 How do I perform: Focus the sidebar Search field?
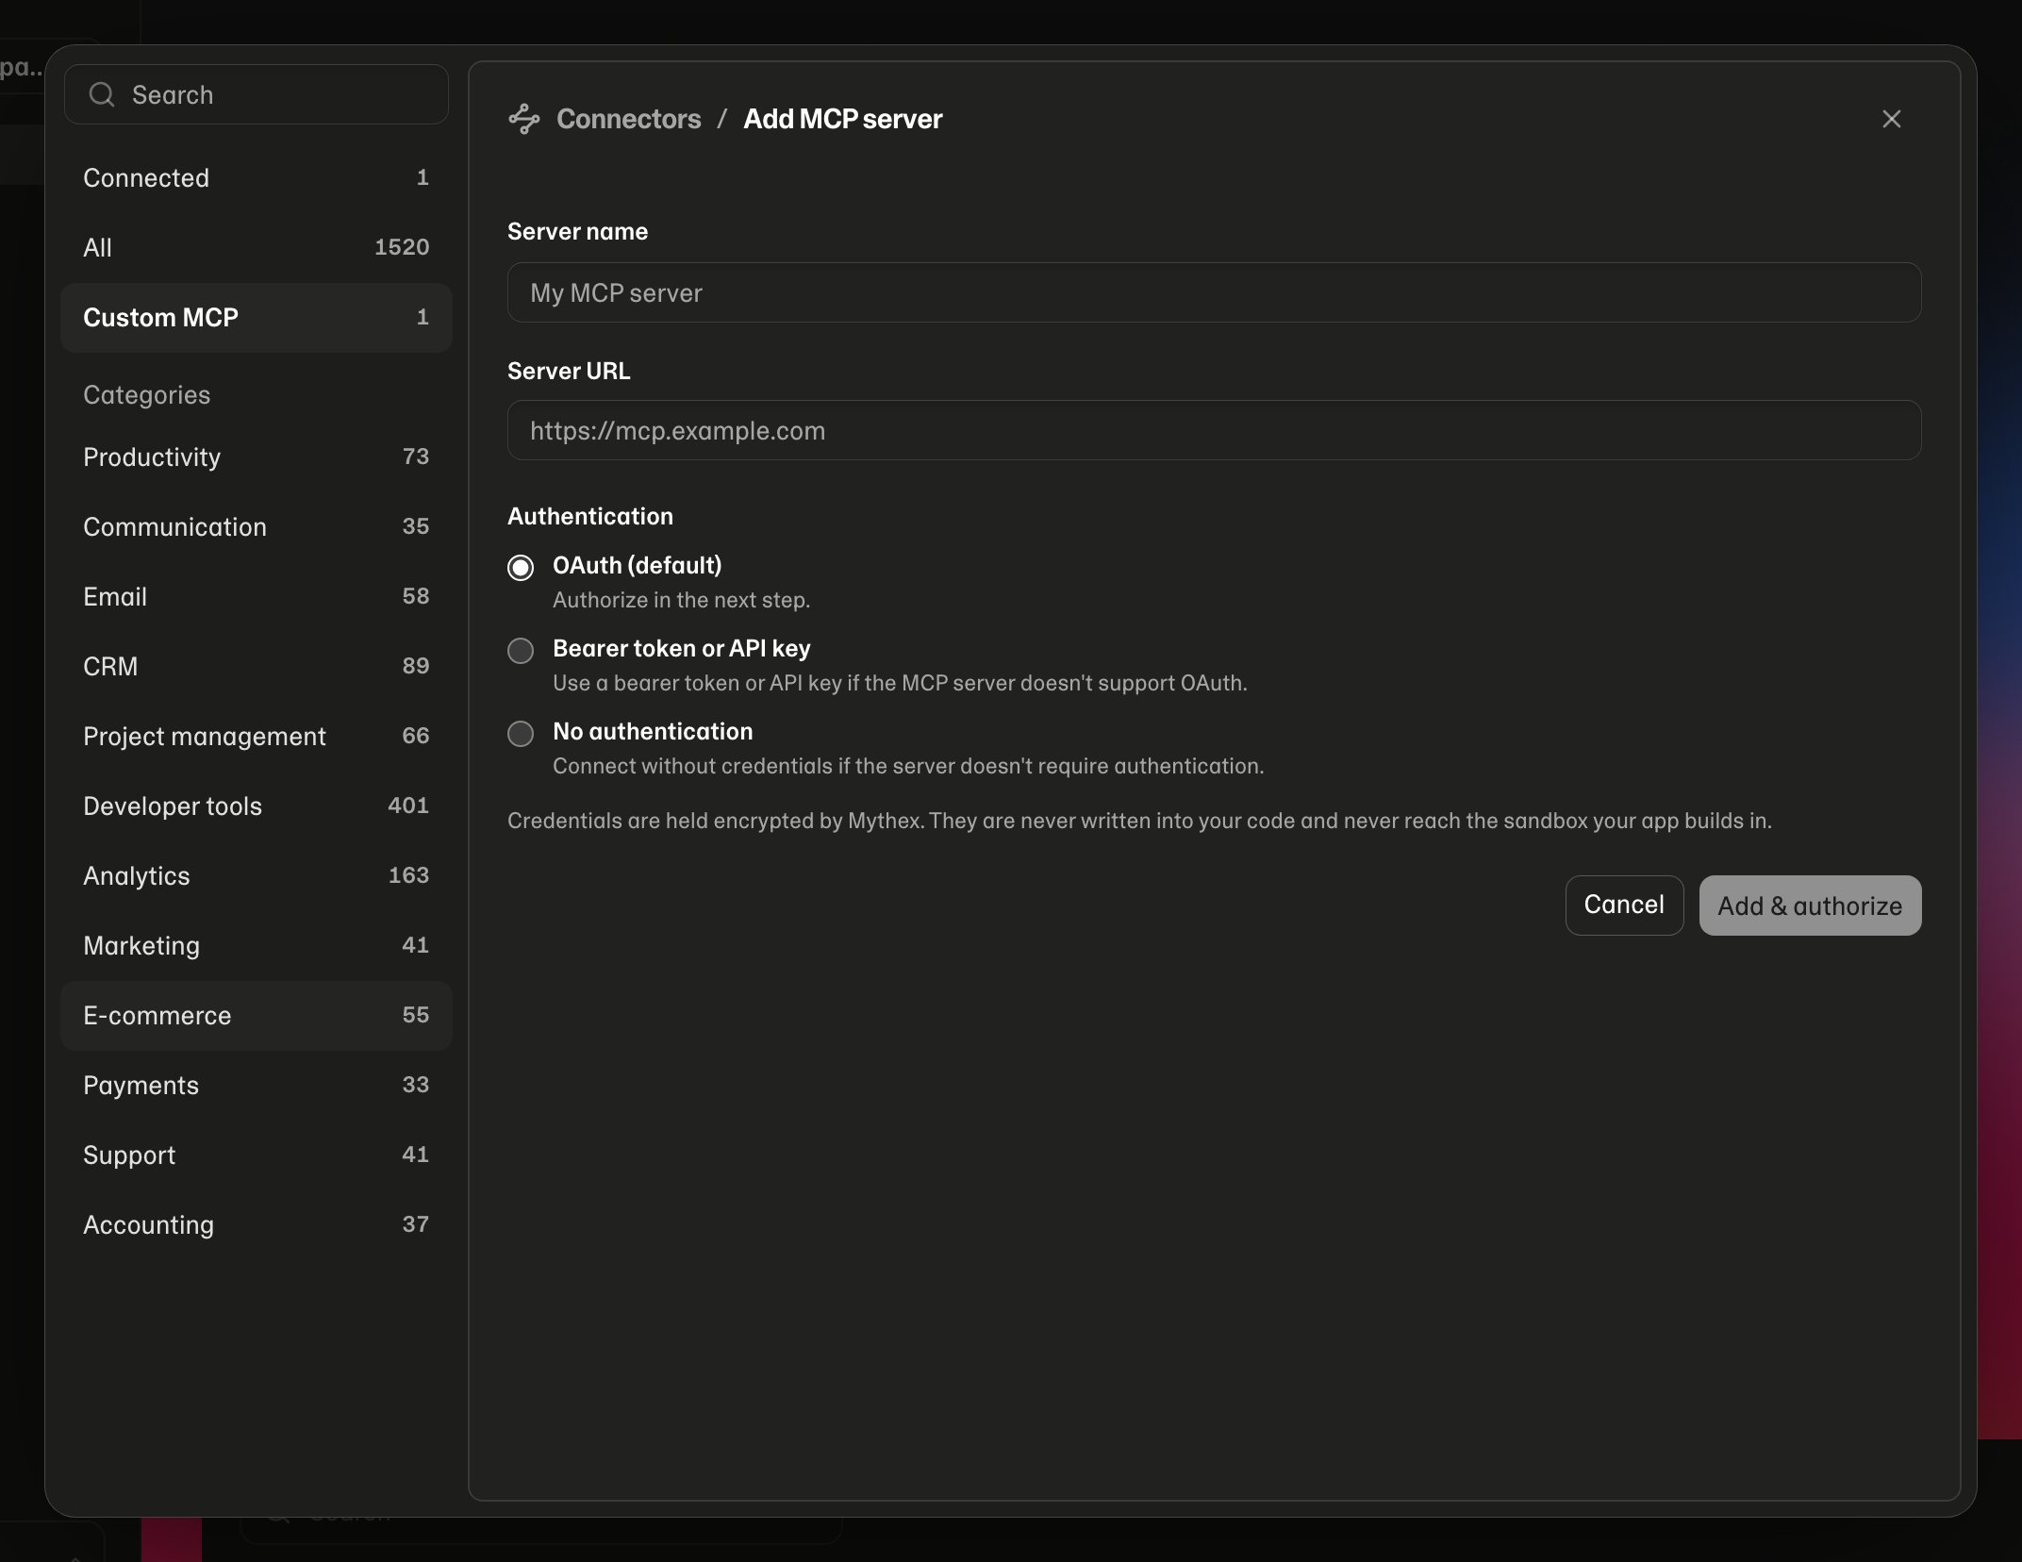(x=256, y=94)
